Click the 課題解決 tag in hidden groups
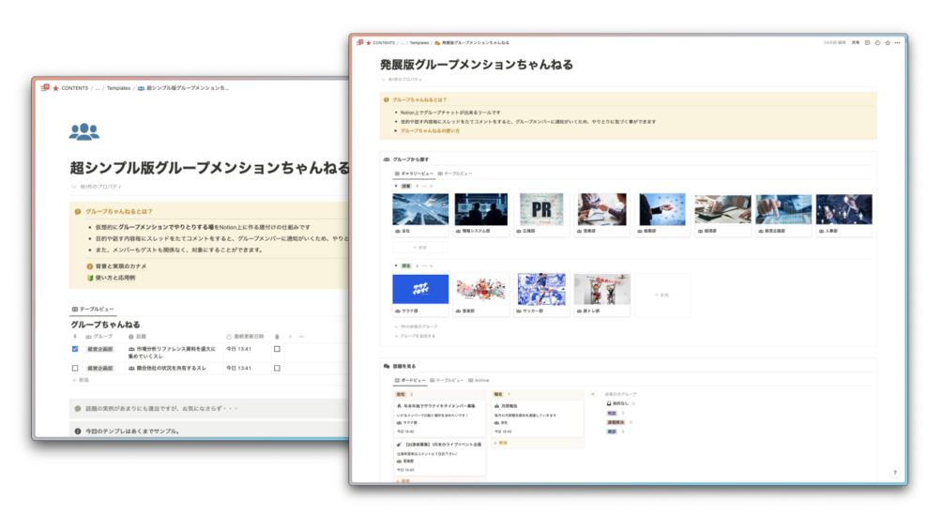The width and height of the screenshot is (943, 530). (x=616, y=422)
